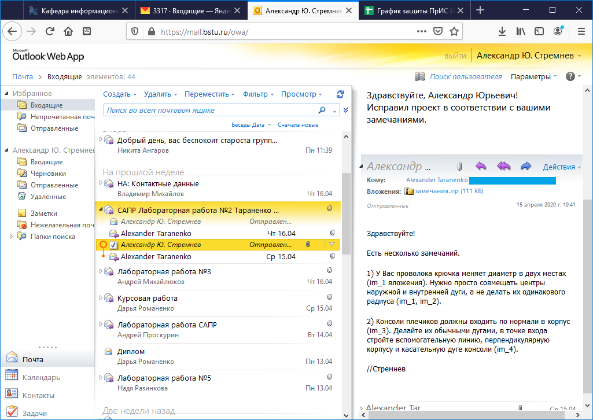The image size is (593, 420).
Task: Click the выйти sign-out link
Action: 455,56
